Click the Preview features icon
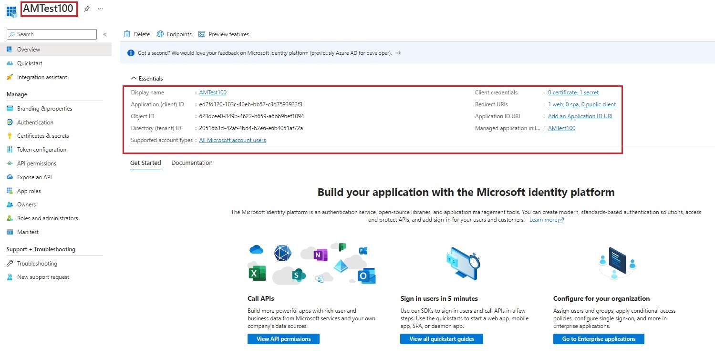 click(x=202, y=34)
